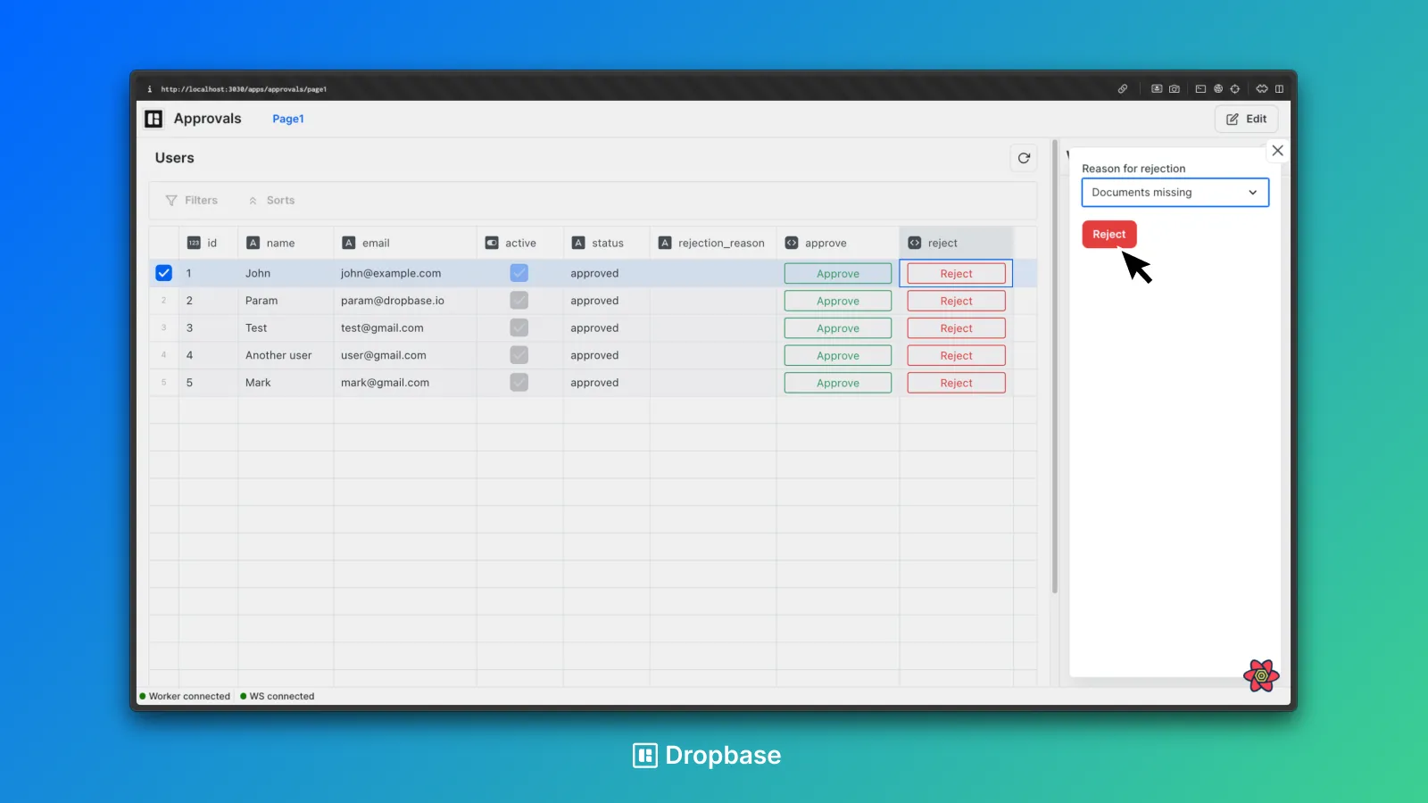Image resolution: width=1428 pixels, height=803 pixels.
Task: Uncheck the row selector on John's row
Action: pyautogui.click(x=163, y=273)
